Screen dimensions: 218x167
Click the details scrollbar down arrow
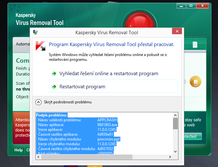(175, 152)
